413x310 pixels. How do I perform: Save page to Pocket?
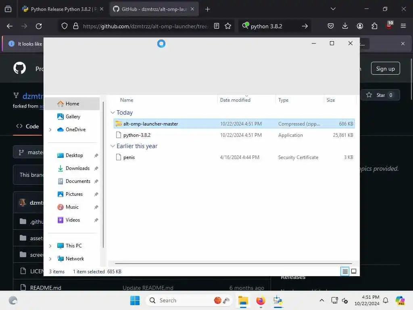click(x=331, y=26)
